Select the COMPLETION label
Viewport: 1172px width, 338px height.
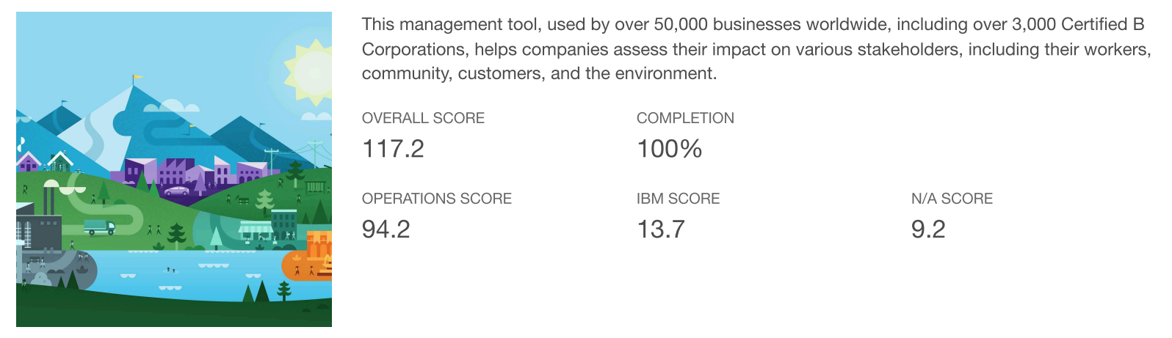click(685, 118)
